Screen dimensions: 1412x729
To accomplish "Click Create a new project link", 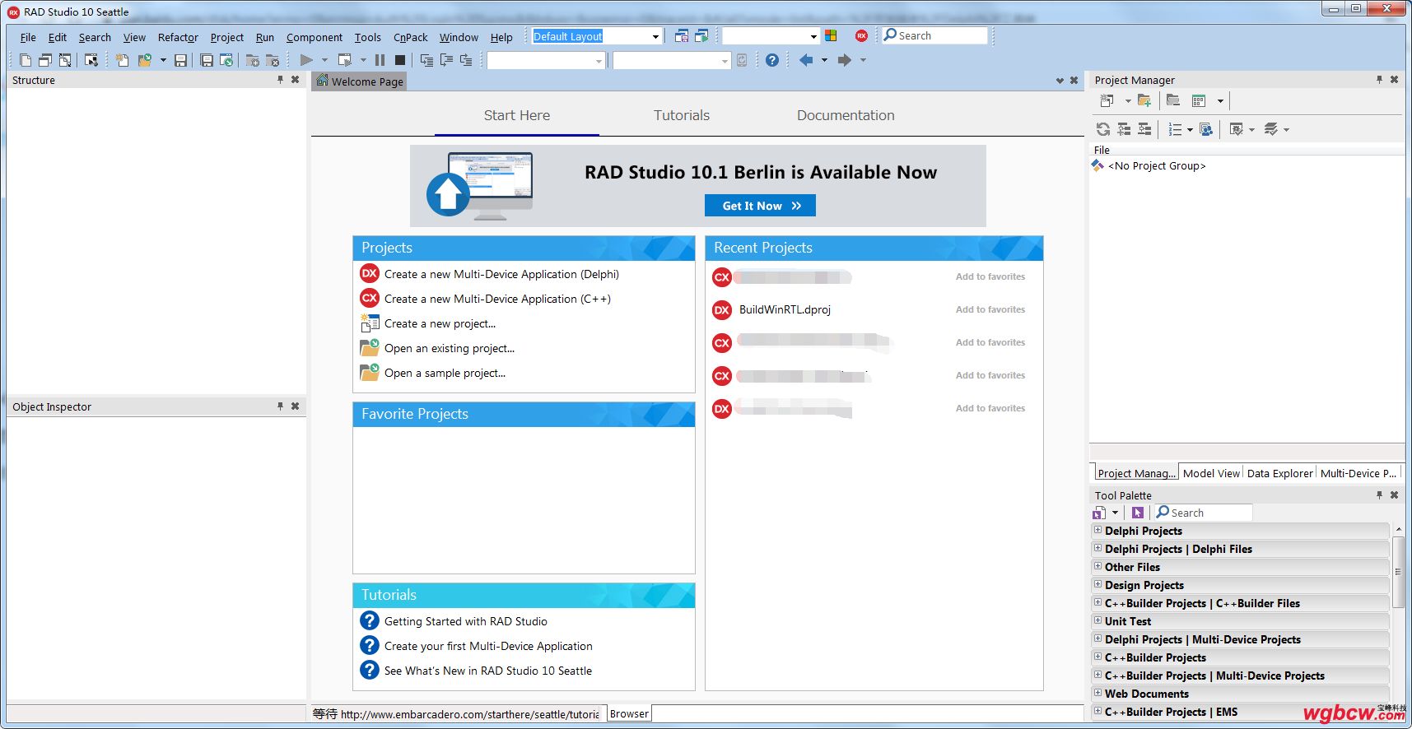I will [x=440, y=323].
